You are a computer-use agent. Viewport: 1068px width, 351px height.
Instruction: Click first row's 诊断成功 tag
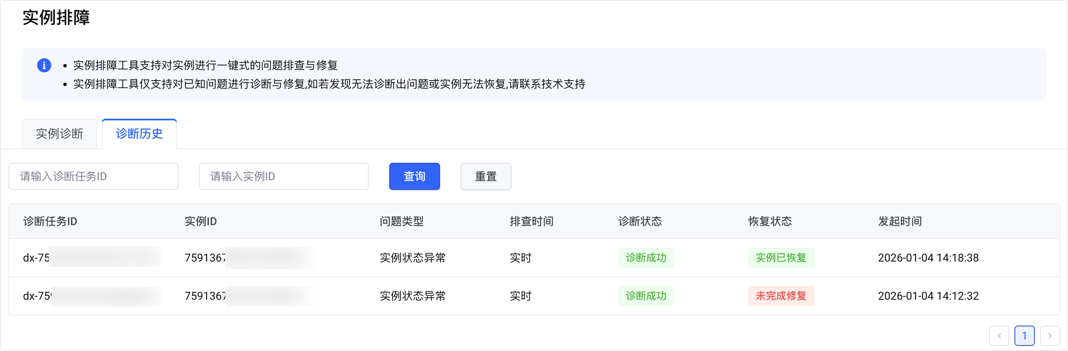646,258
